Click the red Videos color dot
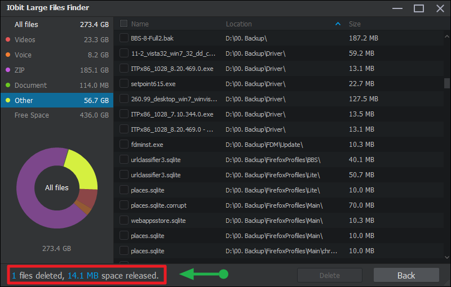The width and height of the screenshot is (451, 287). pyautogui.click(x=7, y=40)
